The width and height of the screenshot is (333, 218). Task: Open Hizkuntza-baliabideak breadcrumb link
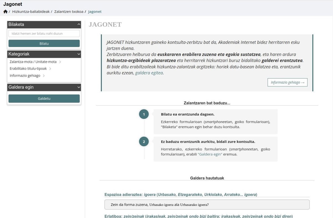[x=31, y=12]
